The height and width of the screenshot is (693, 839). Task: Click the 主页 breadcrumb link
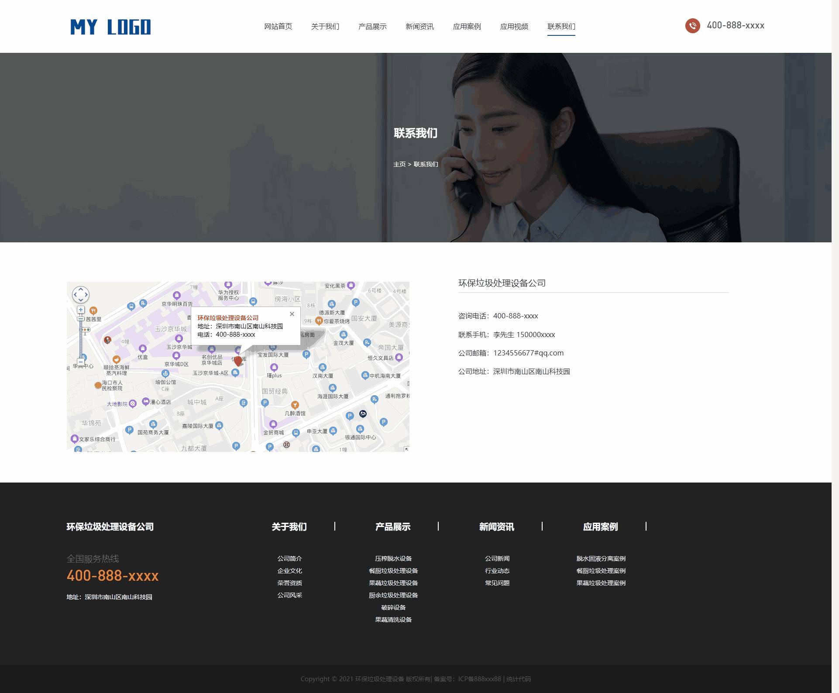point(399,165)
